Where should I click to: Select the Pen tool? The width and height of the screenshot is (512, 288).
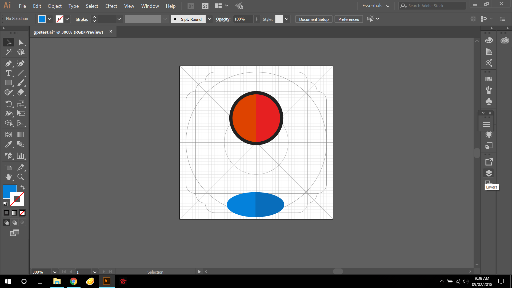tap(9, 63)
